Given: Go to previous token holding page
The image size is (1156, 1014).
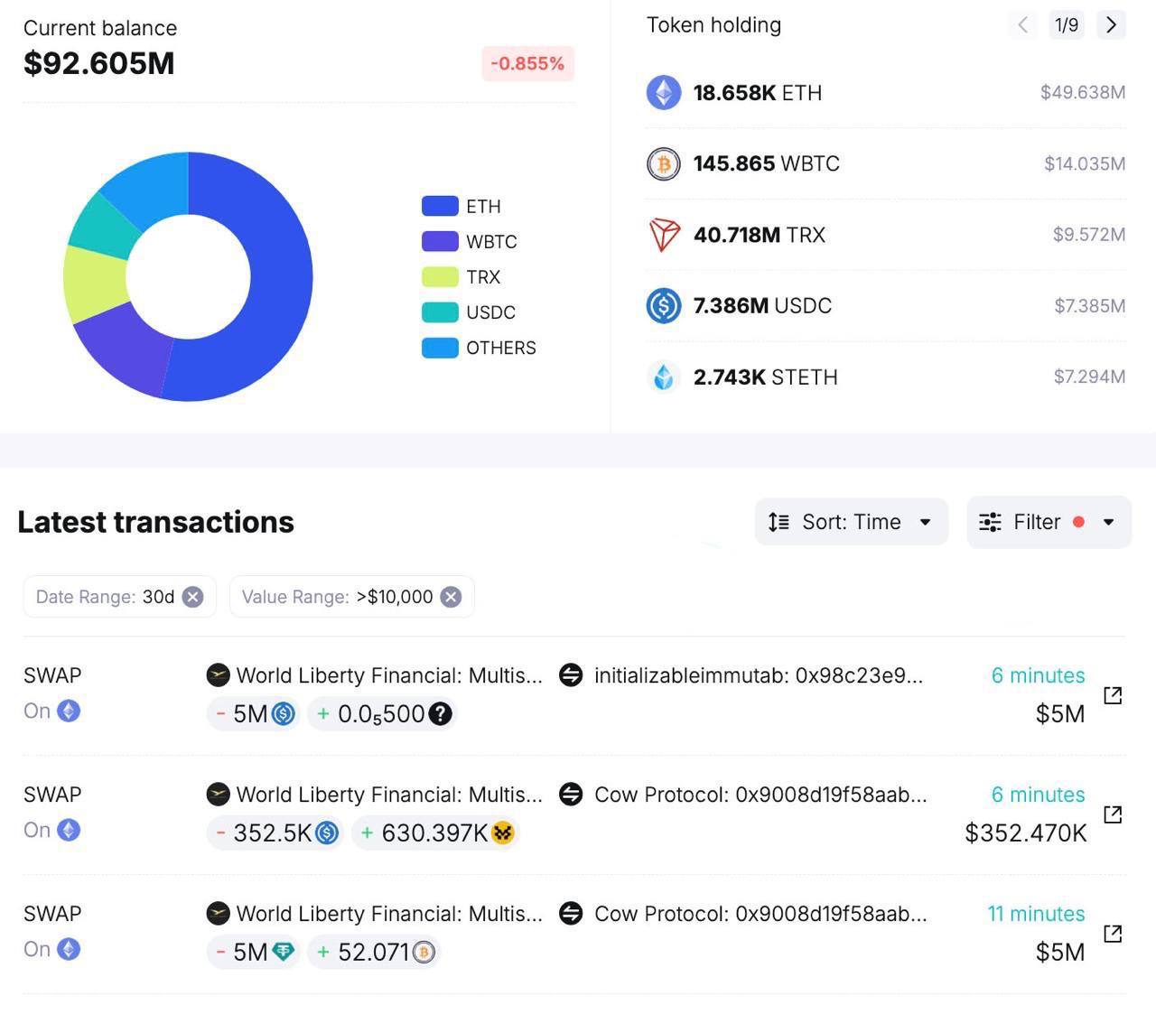Looking at the screenshot, I should point(1022,25).
